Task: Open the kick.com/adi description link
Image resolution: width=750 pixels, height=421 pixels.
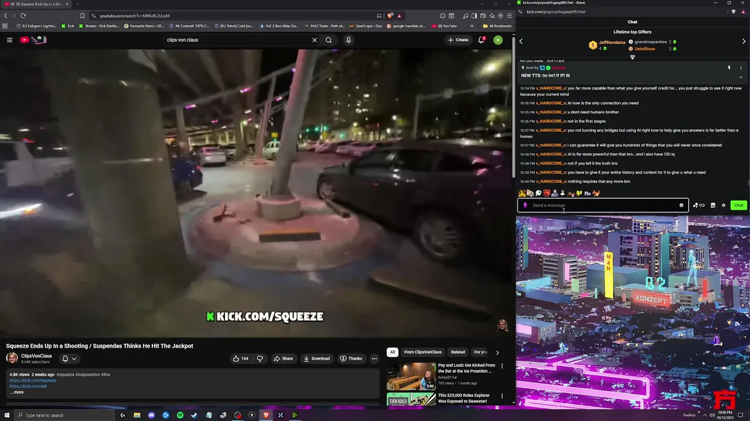Action: [28, 386]
